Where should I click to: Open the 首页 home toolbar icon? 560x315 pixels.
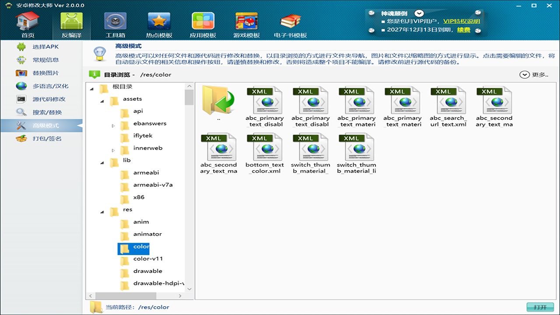pos(28,24)
